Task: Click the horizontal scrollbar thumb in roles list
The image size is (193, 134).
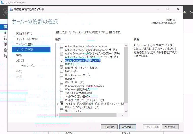Action: (x=88, y=115)
